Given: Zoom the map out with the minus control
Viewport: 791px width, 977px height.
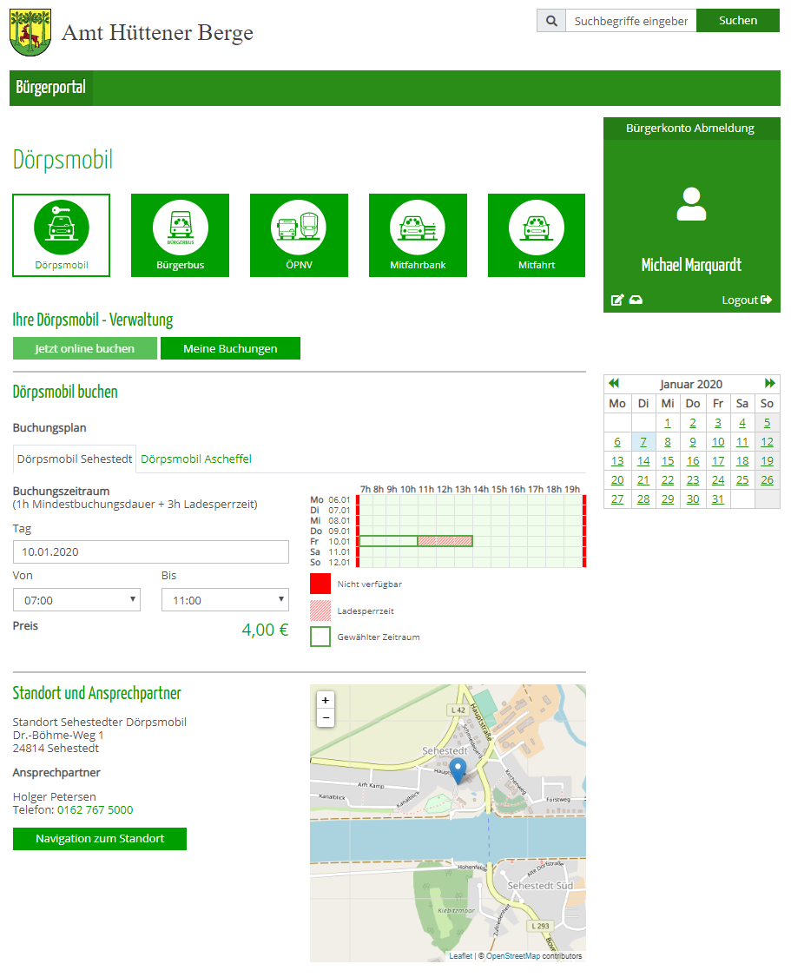Looking at the screenshot, I should (325, 718).
